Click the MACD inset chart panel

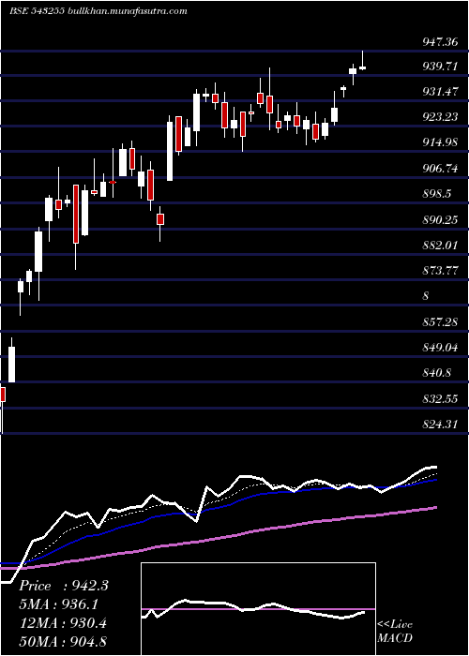pyautogui.click(x=258, y=609)
